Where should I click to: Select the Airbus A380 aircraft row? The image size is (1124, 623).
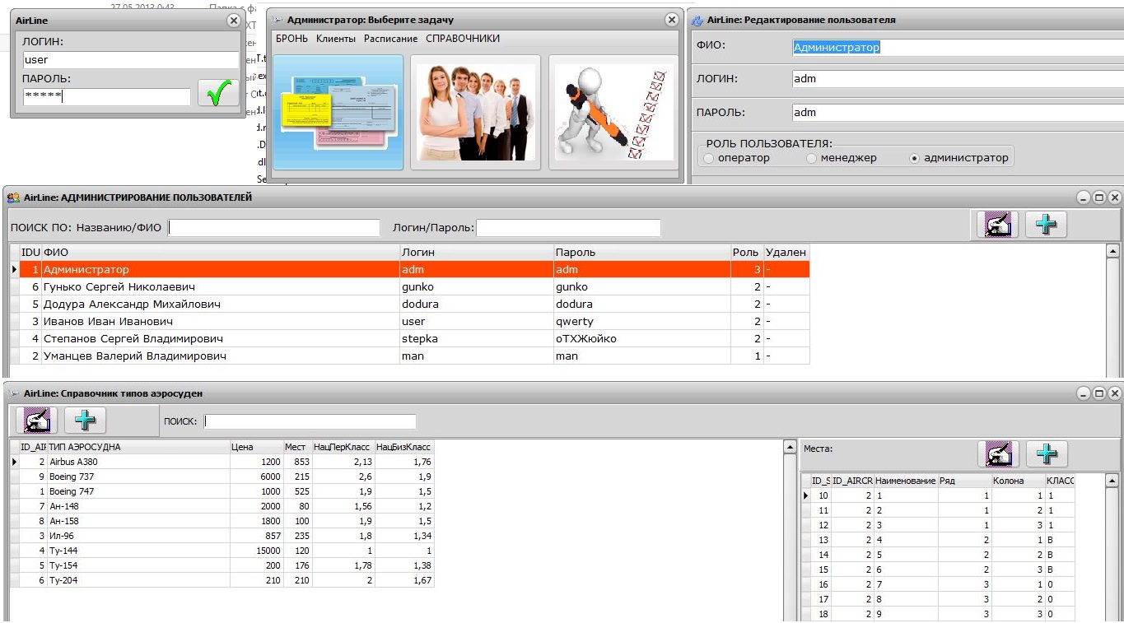coord(222,462)
